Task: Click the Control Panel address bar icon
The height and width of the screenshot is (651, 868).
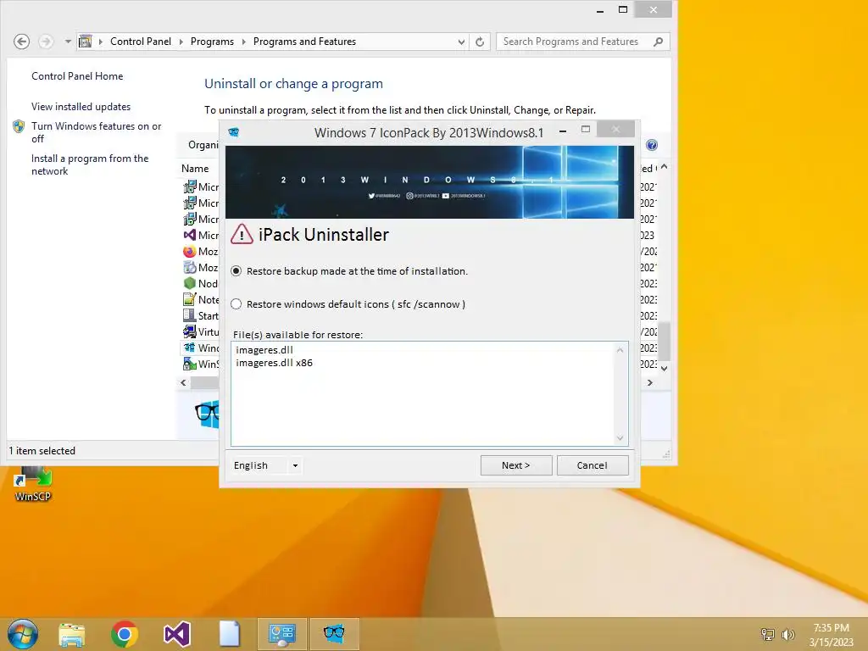Action: (x=86, y=41)
